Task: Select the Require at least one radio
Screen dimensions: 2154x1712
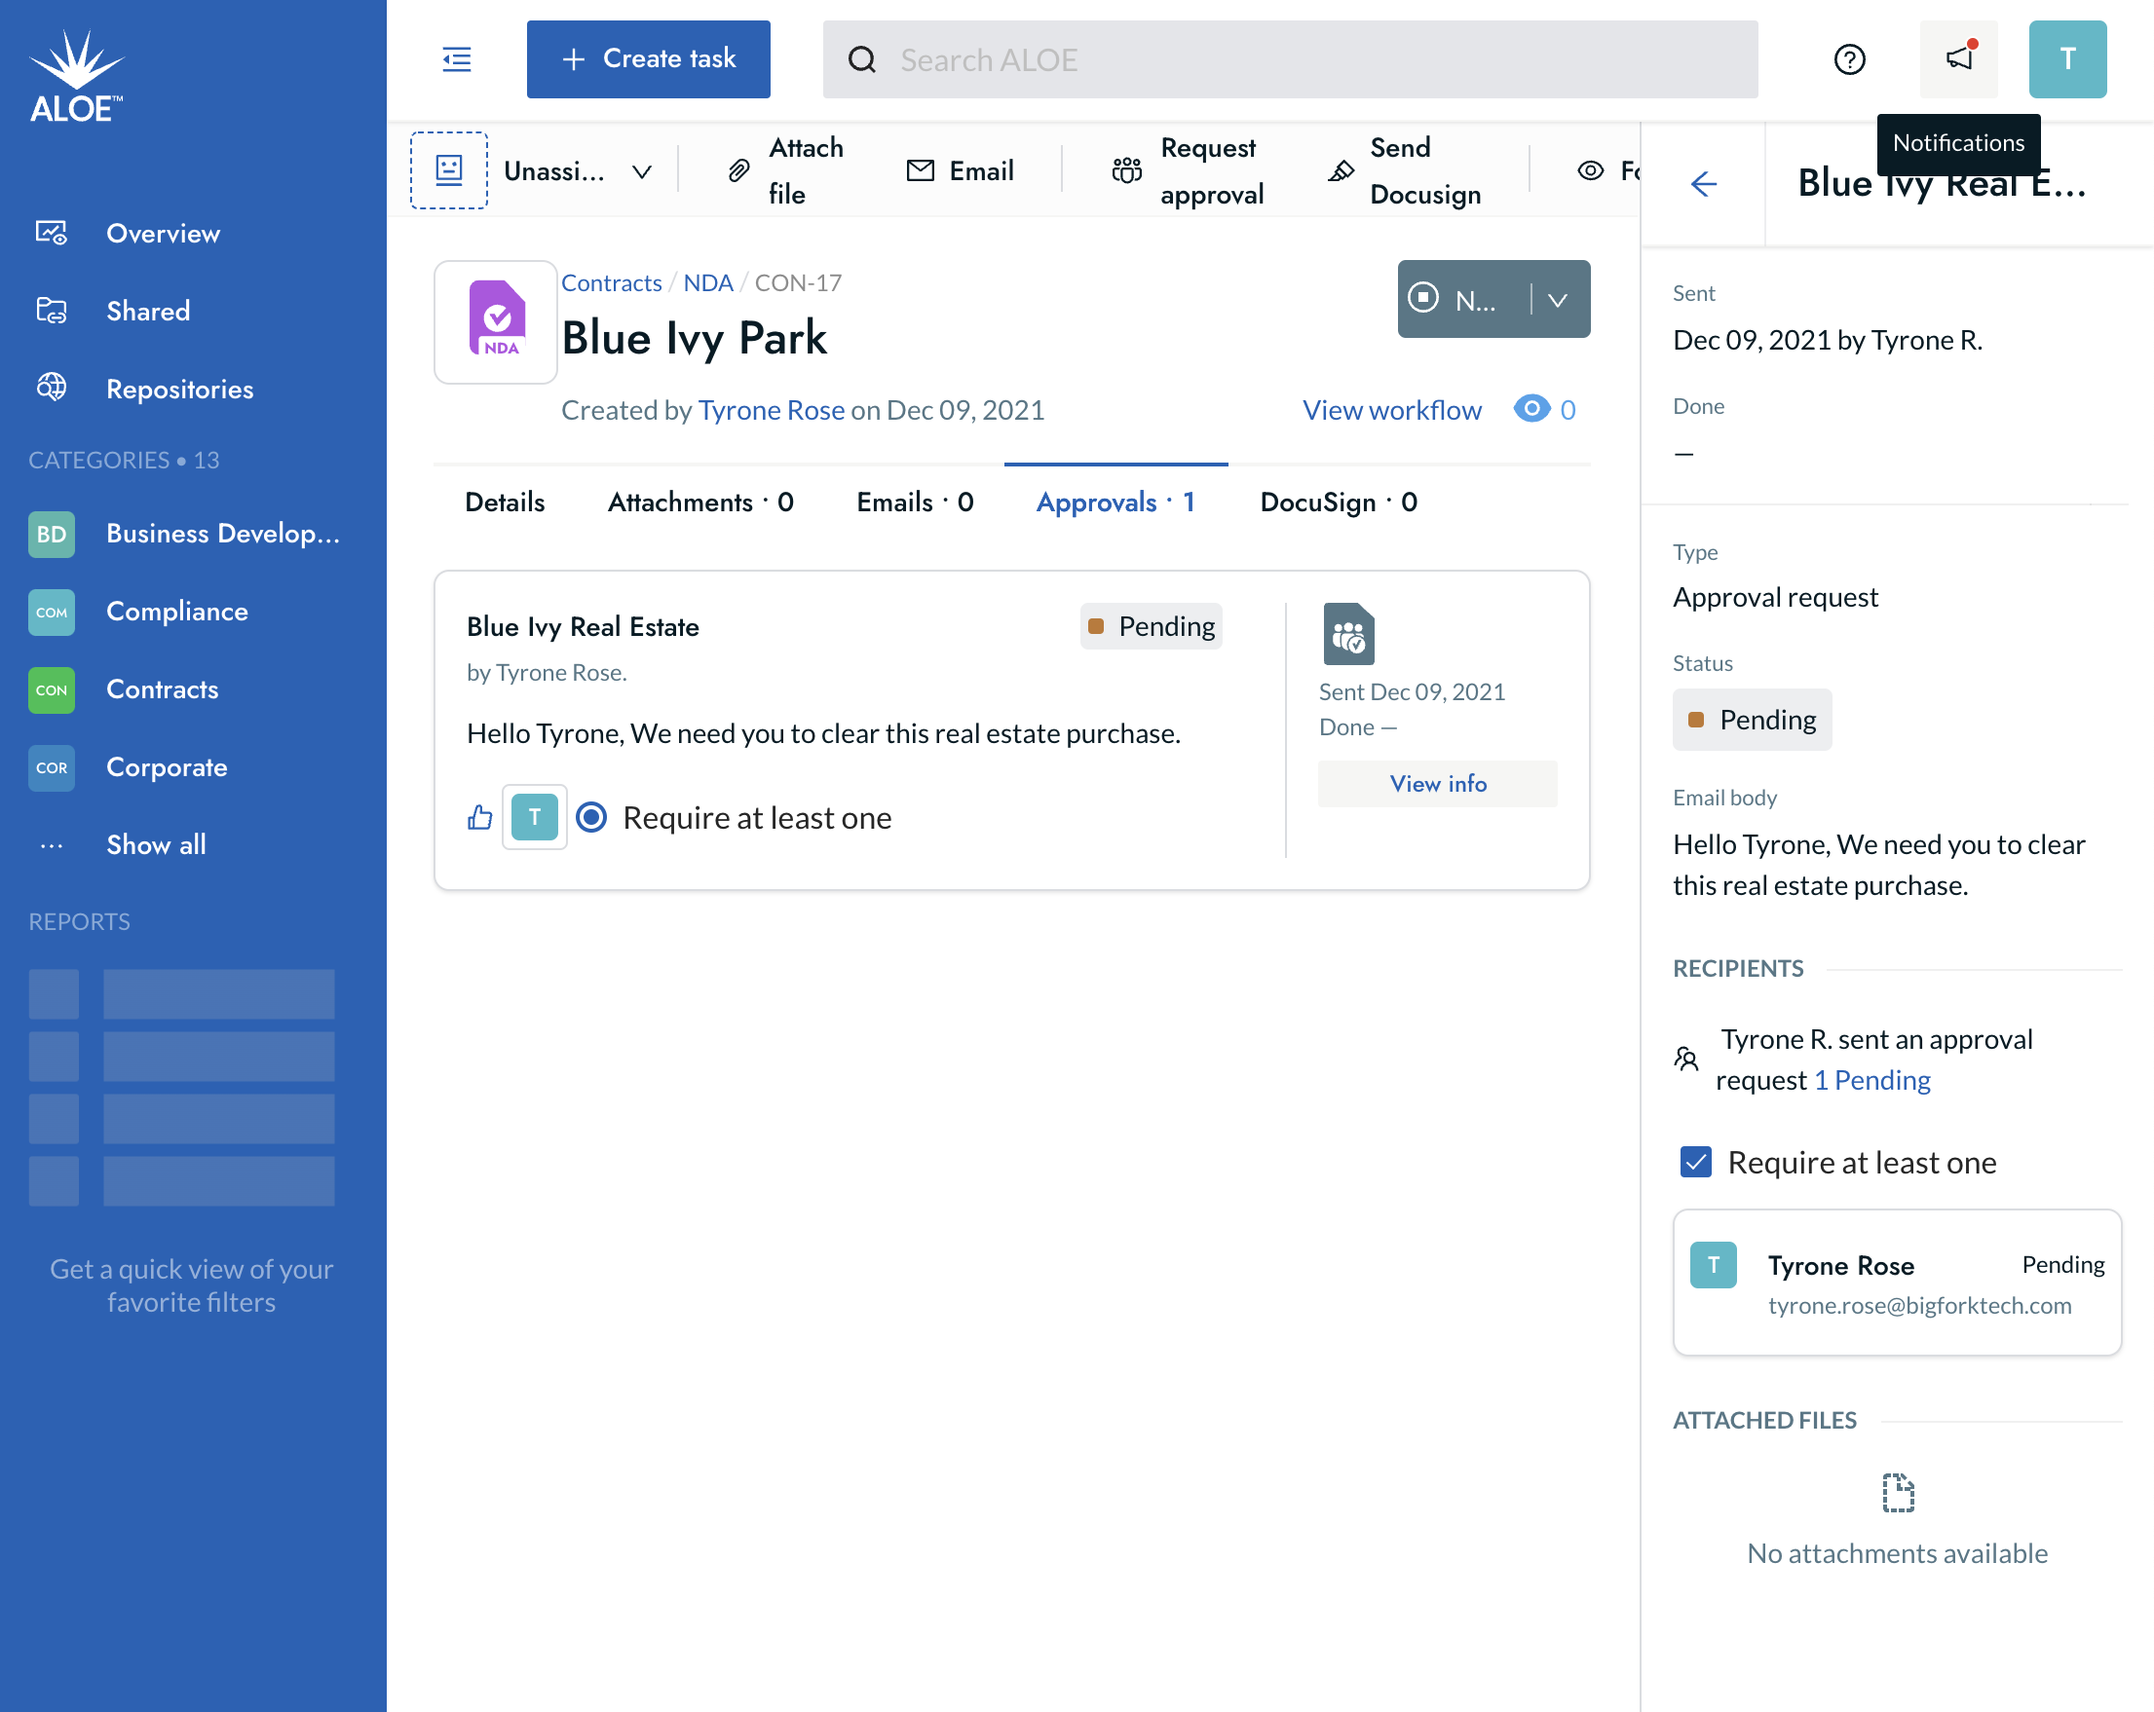Action: [591, 818]
